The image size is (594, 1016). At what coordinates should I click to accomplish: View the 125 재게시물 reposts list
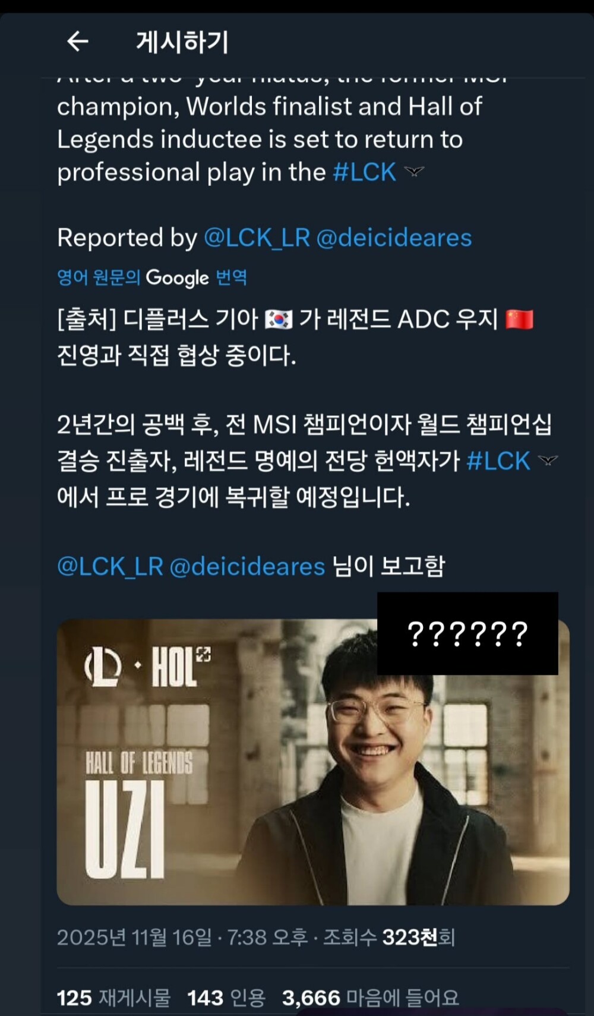(113, 998)
